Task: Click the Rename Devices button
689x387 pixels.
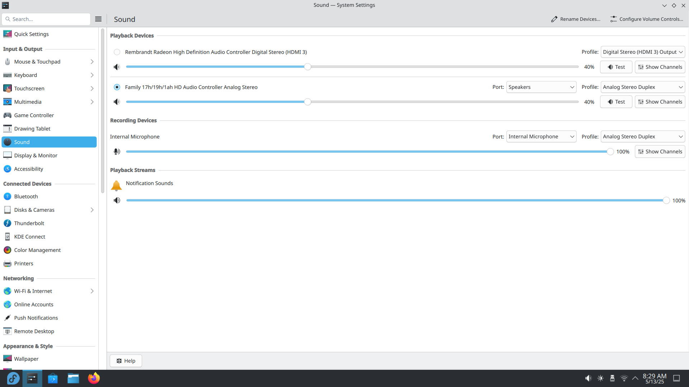Action: pyautogui.click(x=576, y=19)
